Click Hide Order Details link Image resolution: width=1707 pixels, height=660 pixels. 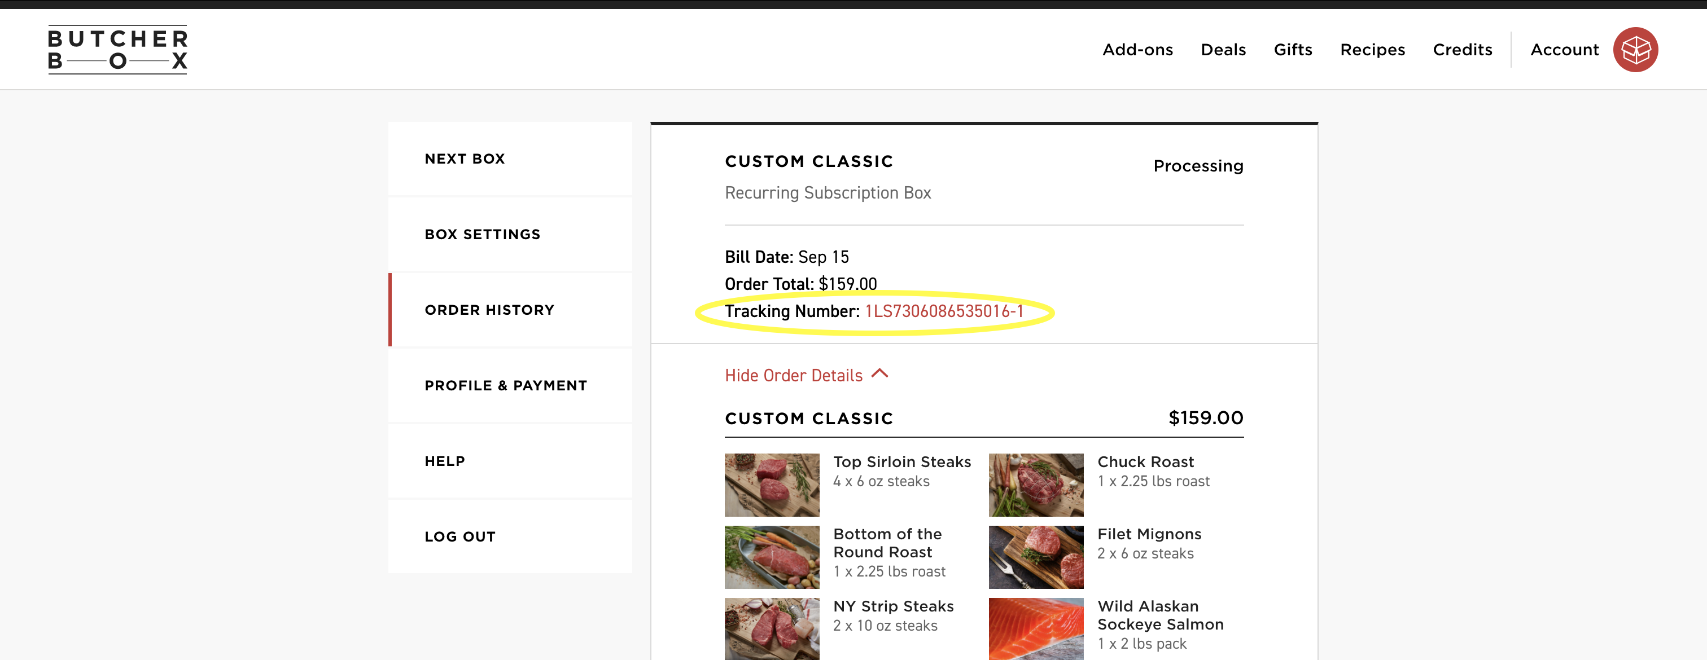793,375
